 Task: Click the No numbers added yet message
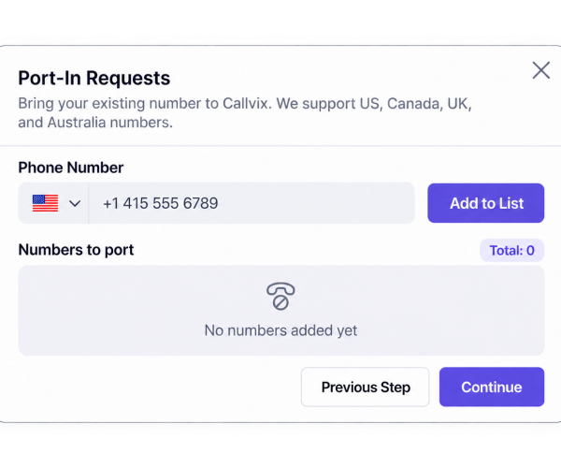tap(280, 330)
